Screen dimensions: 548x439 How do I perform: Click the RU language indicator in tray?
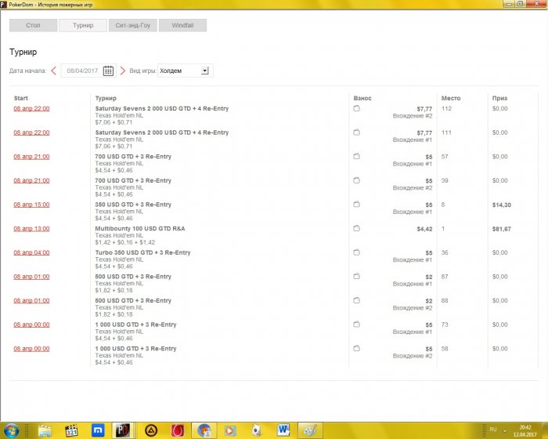pos(493,429)
